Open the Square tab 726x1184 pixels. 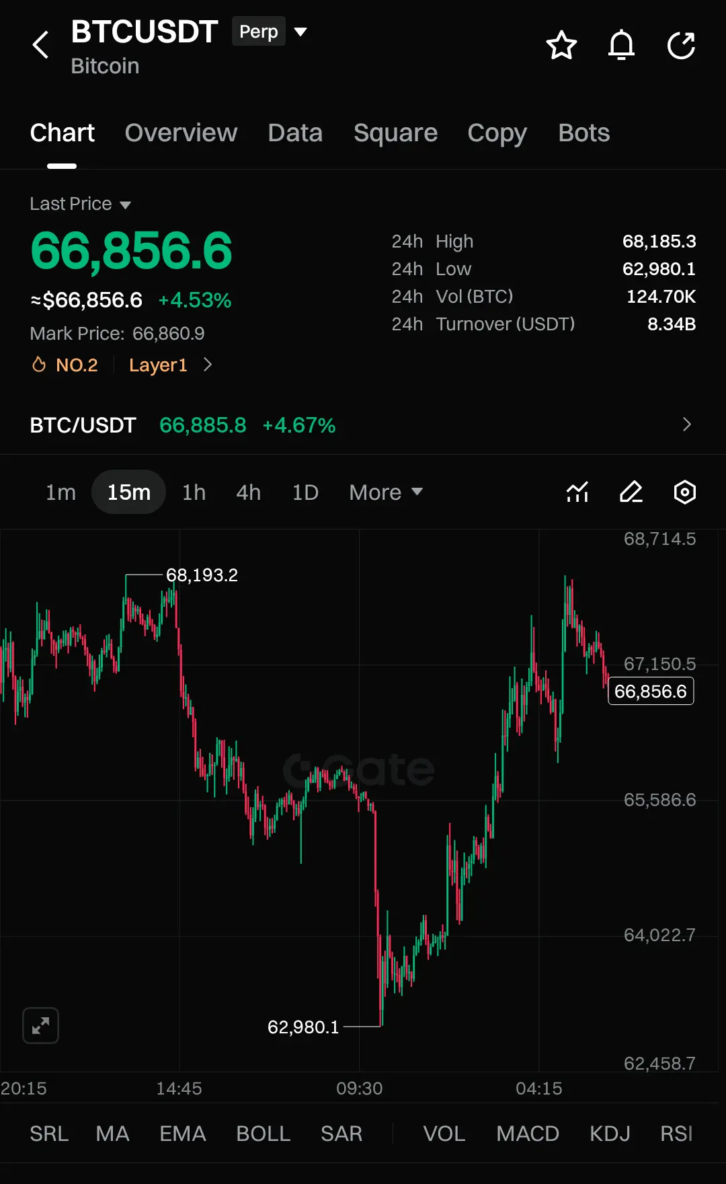click(395, 133)
